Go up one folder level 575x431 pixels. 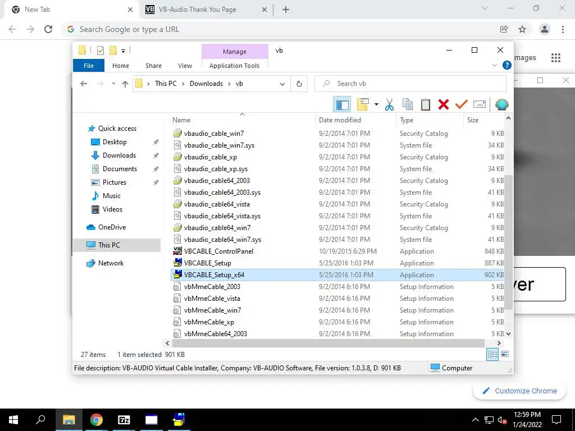coord(125,84)
